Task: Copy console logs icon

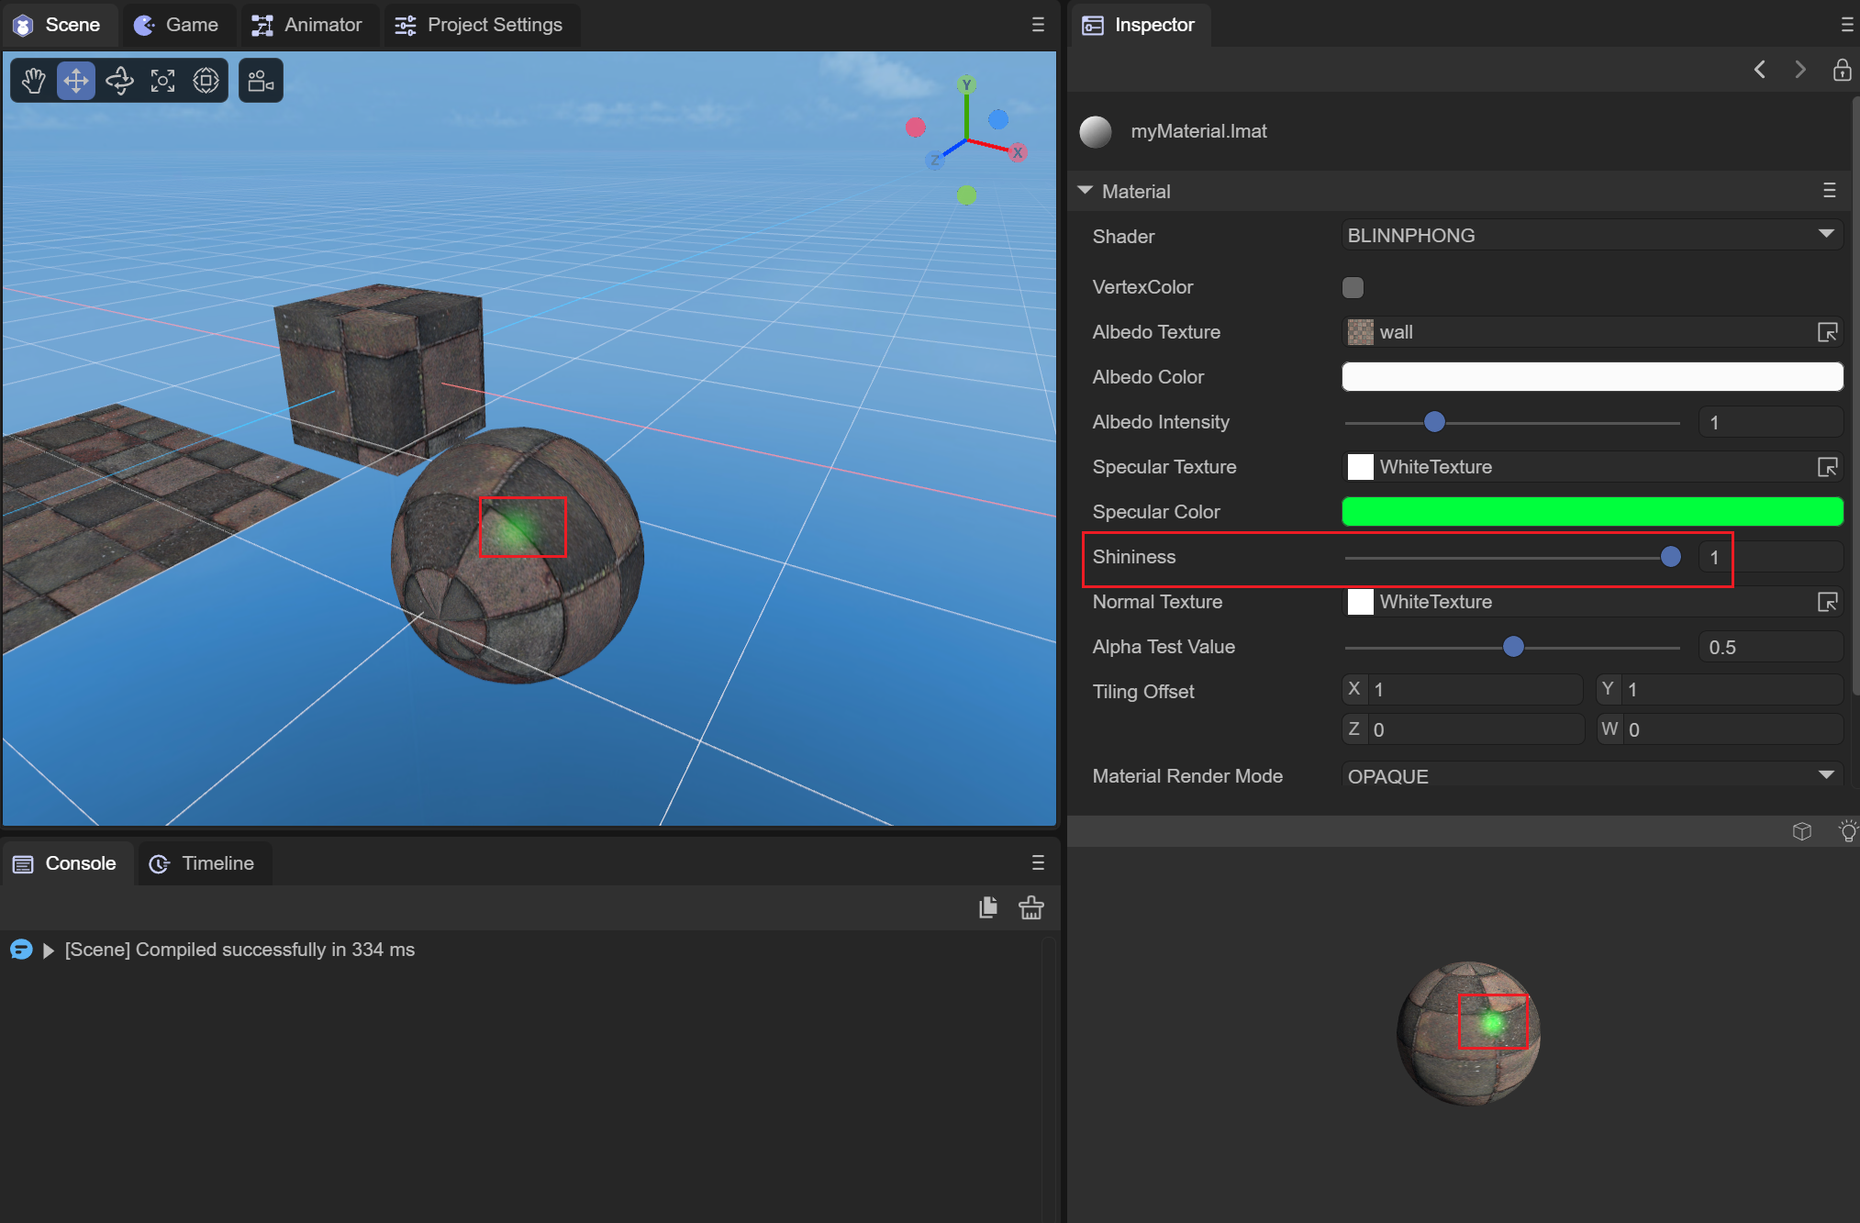Action: pyautogui.click(x=988, y=907)
